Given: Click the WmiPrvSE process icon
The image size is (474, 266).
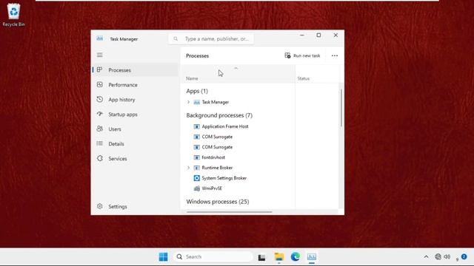Looking at the screenshot, I should coord(196,188).
